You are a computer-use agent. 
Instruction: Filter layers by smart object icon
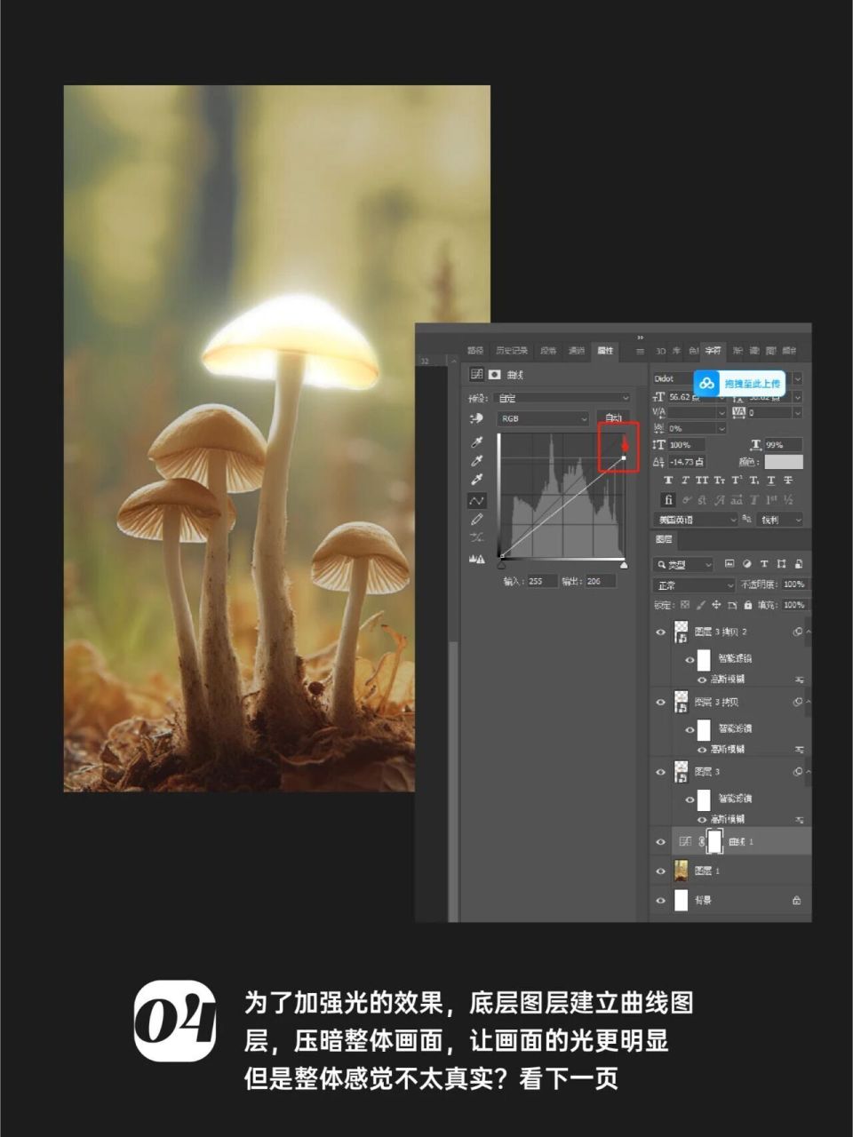pos(798,564)
